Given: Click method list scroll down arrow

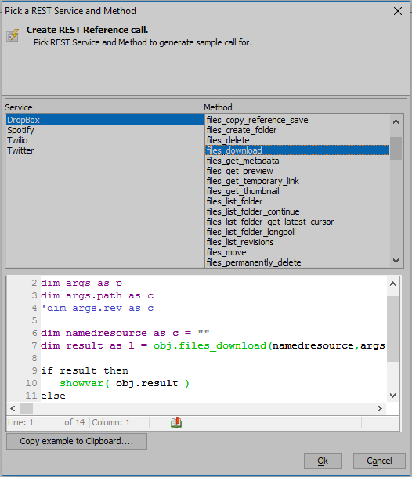Looking at the screenshot, I should (396, 261).
